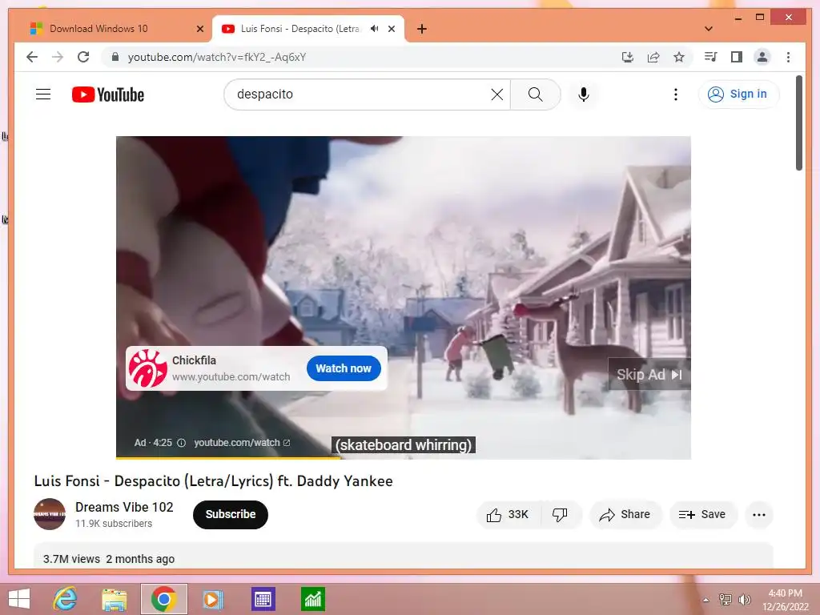This screenshot has width=820, height=615.
Task: Go back to the previous page
Action: pyautogui.click(x=32, y=57)
